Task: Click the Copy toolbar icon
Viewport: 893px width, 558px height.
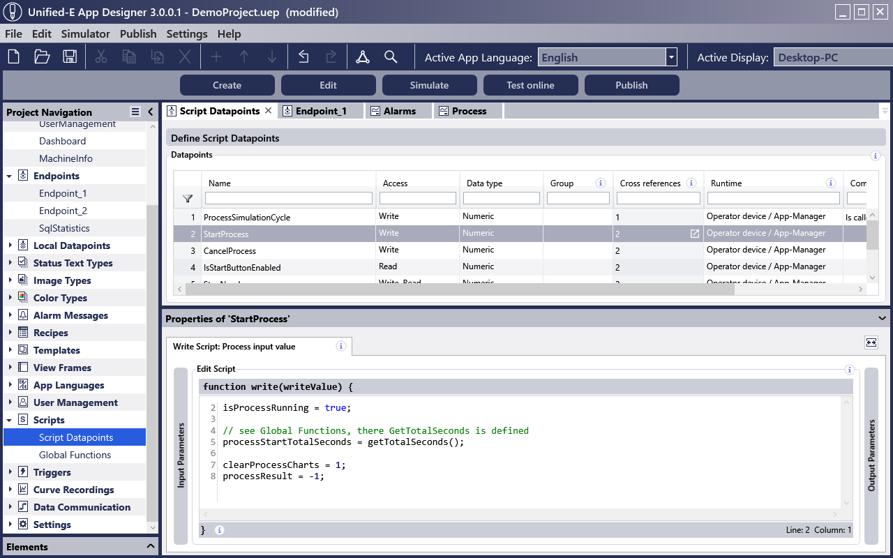Action: tap(129, 57)
